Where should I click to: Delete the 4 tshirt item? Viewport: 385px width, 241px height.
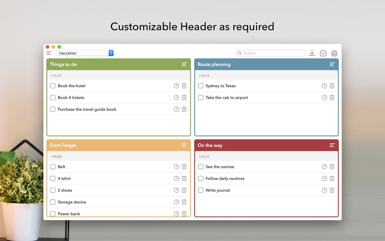coord(184,179)
